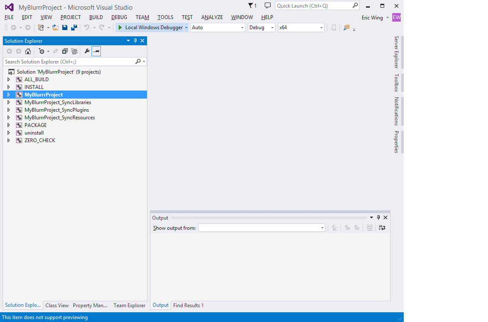Open the Show output from combo box
Screen dimensions: 488x322
tap(261, 228)
